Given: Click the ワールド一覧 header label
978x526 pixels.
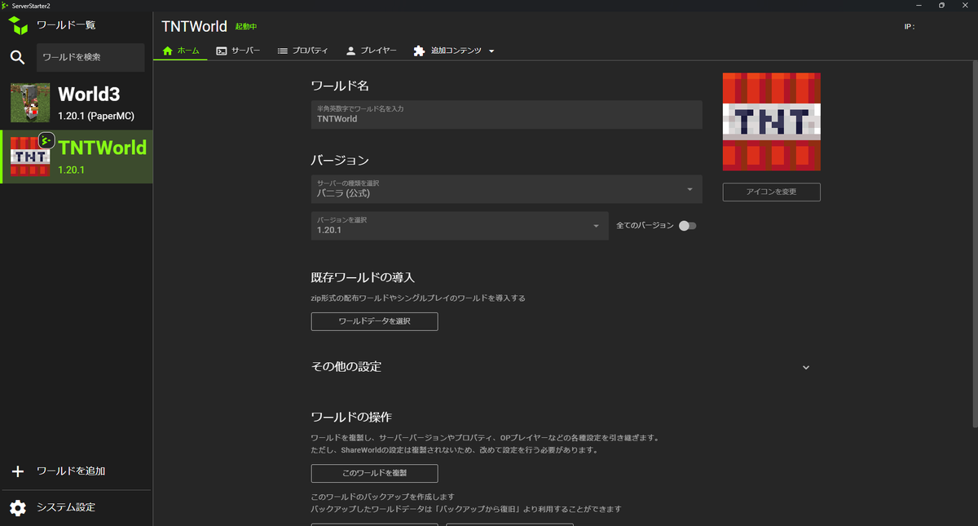Looking at the screenshot, I should point(66,25).
